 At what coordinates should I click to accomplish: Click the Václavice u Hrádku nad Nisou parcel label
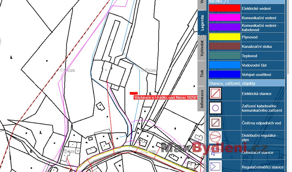tap(166, 97)
